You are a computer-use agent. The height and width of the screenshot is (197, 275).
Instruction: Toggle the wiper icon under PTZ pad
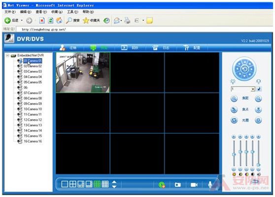(x=259, y=82)
